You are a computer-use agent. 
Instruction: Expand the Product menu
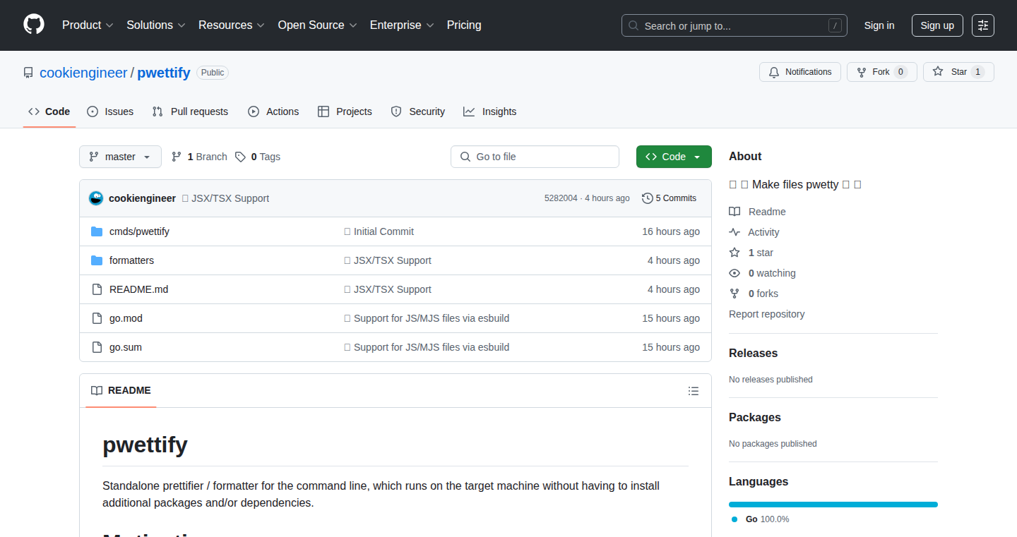tap(88, 25)
